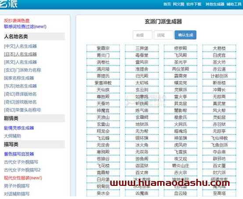Select the generated name 三界堡
243x199 pixels.
pos(142,48)
